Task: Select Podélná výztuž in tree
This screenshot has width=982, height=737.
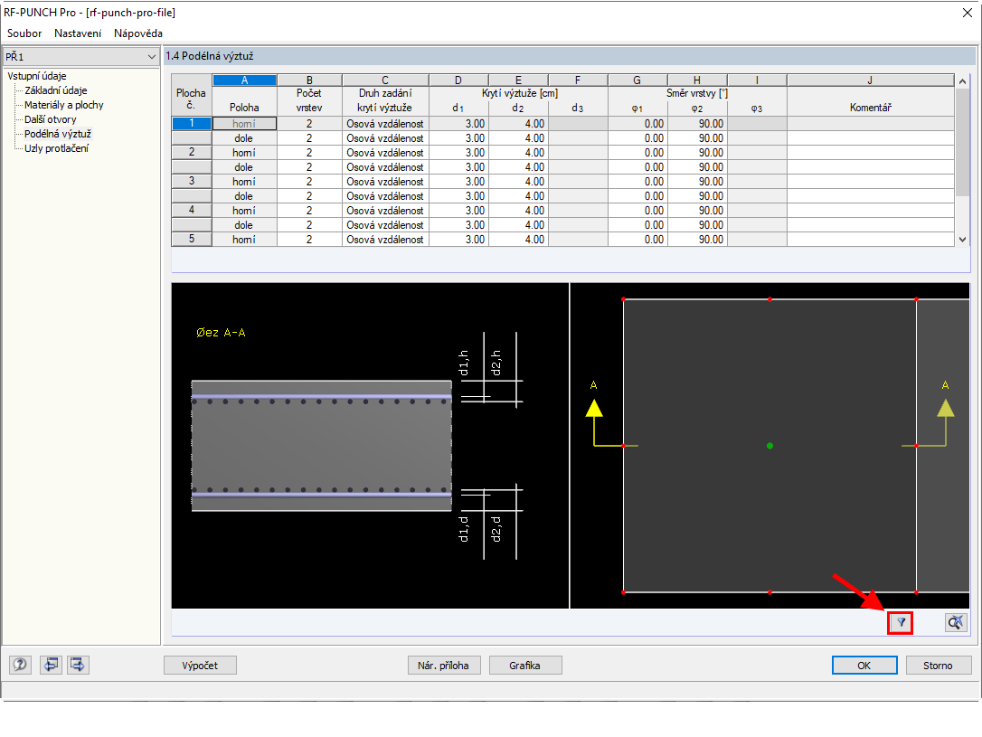Action: (58, 133)
